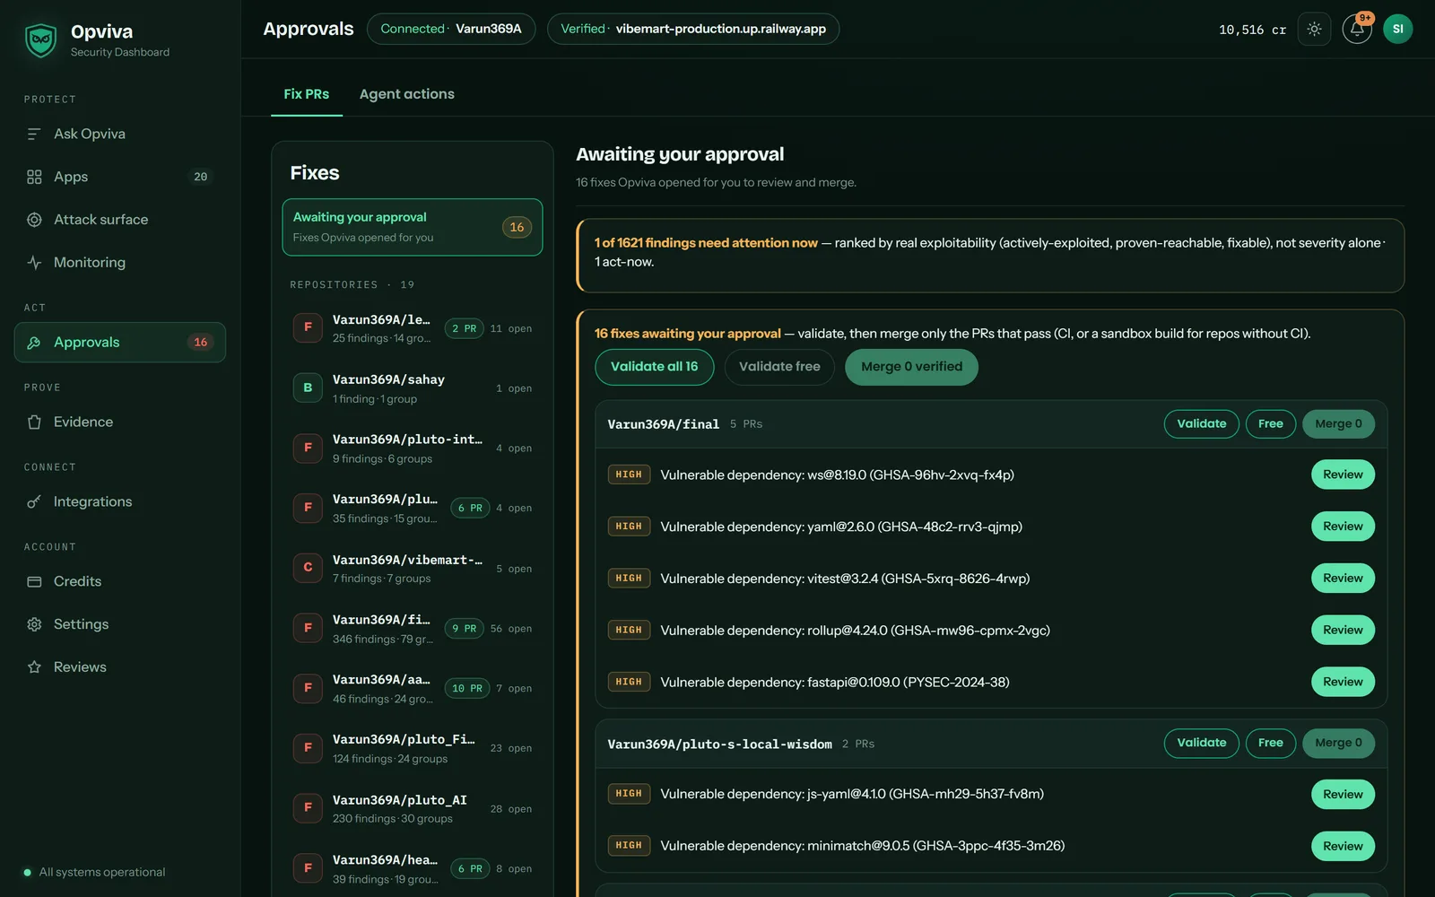This screenshot has height=897, width=1435.
Task: Review the ws@8.19.0 vulnerability fix
Action: (1343, 475)
